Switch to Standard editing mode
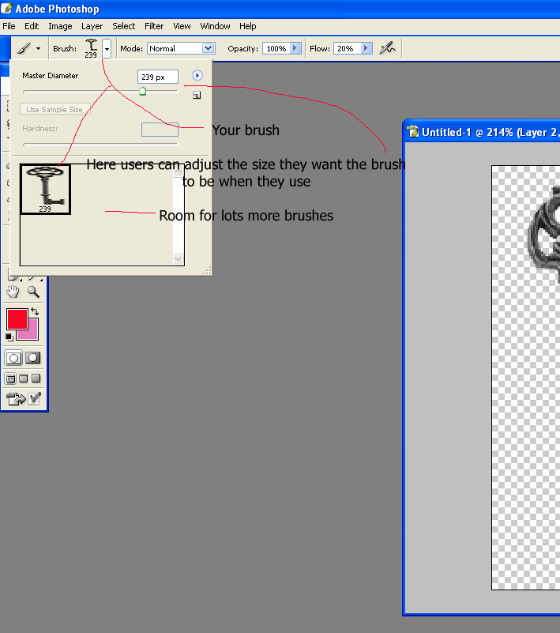 pyautogui.click(x=13, y=358)
